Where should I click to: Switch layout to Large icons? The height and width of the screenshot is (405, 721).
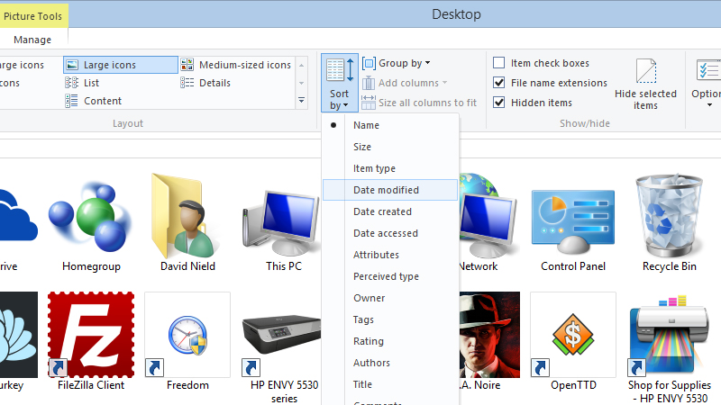121,65
